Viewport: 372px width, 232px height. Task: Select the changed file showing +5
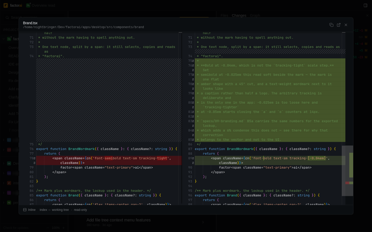(x=362, y=51)
